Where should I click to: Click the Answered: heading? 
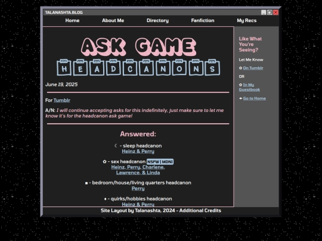click(x=138, y=134)
